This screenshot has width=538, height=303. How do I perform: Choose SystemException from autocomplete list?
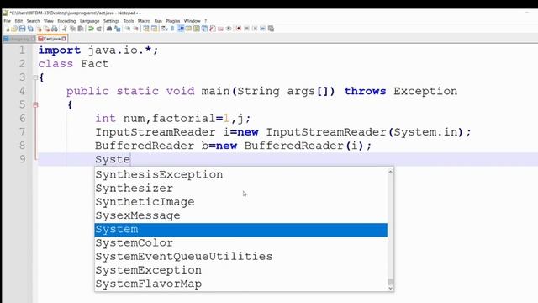click(241, 270)
